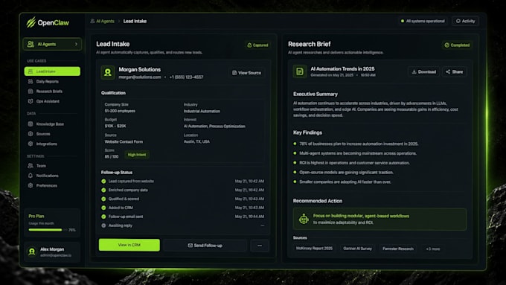Open Notifications settings
Viewport: 506px width, 285px height.
click(47, 176)
